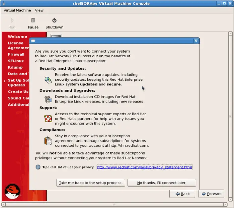Click the Compliance clipboard icon

point(48,141)
